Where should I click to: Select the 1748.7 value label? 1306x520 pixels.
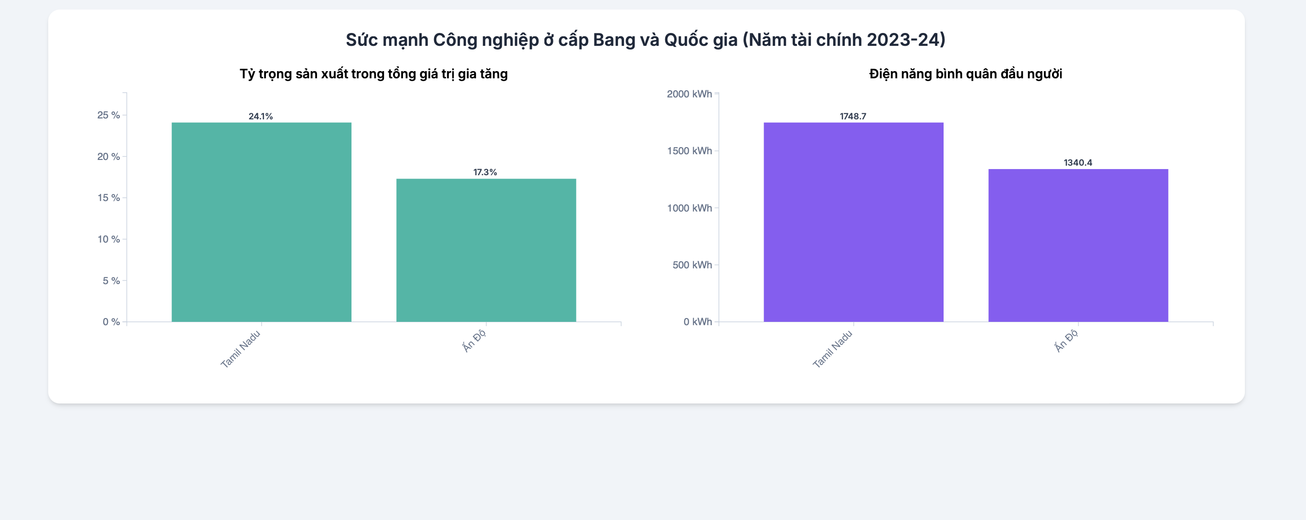(x=853, y=116)
